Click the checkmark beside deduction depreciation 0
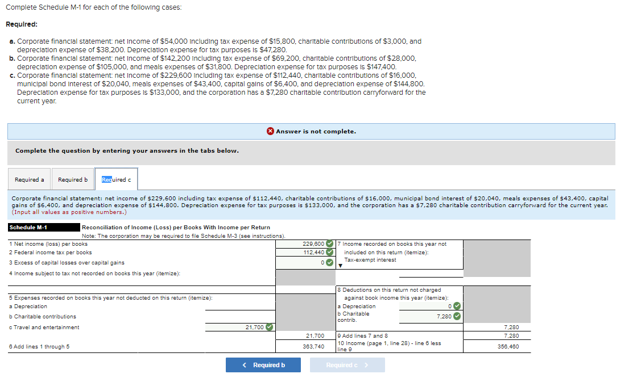Screen dimensions: 637x378 [457, 306]
